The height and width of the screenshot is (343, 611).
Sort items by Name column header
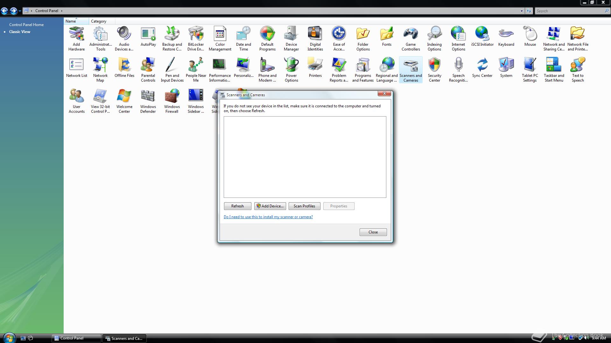pyautogui.click(x=71, y=21)
